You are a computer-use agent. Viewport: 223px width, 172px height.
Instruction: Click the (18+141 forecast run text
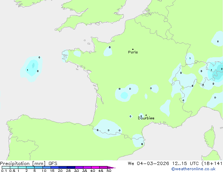212,164
